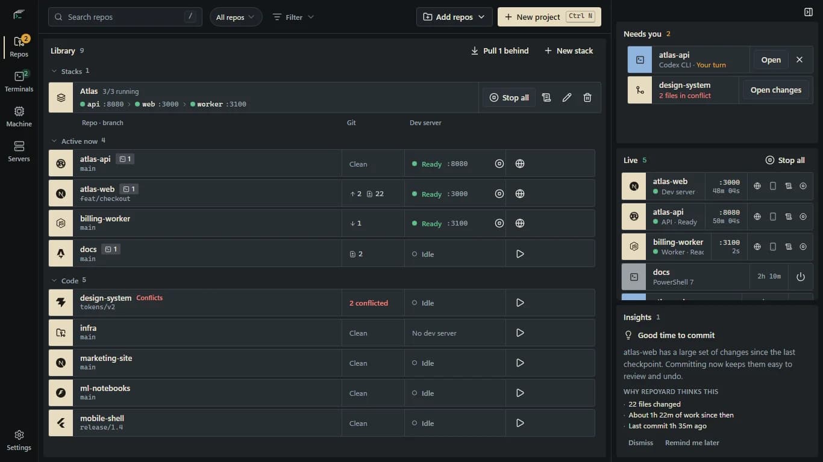
Task: Start the docs dev server with the play icon
Action: (520, 254)
